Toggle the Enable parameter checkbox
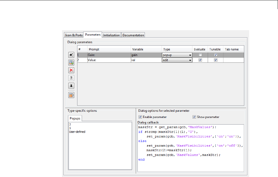Screen dimensions: 278x177 point(140,117)
